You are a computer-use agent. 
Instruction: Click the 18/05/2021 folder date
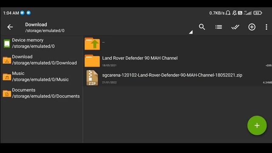(109, 65)
